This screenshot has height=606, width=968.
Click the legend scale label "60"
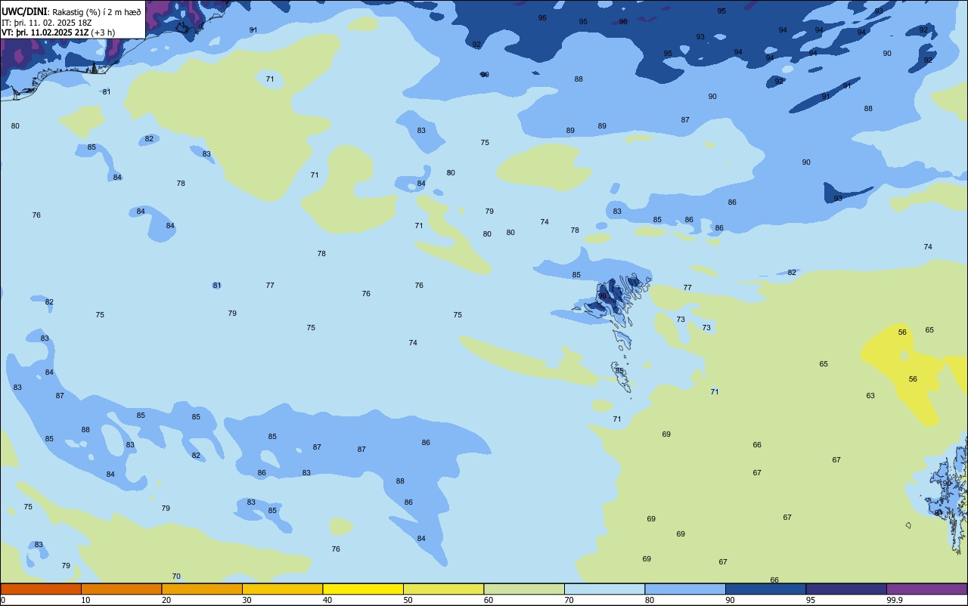point(489,600)
